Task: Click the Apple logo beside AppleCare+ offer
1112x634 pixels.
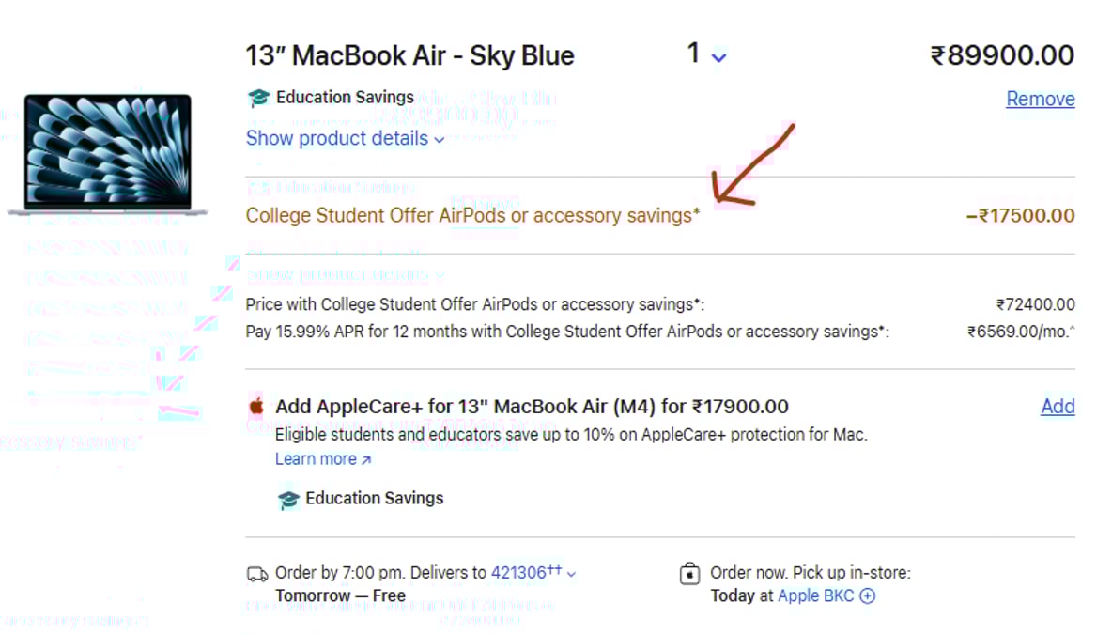Action: 255,406
